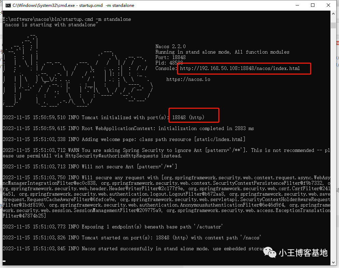Click the "Adding welcome page" log line

124,139
